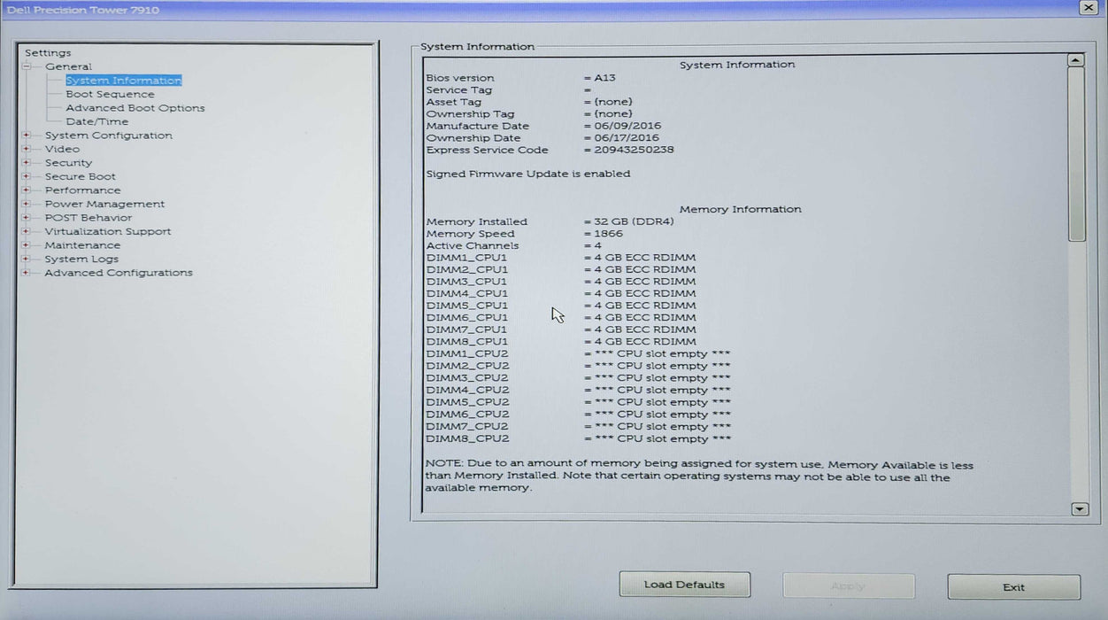The image size is (1108, 620).
Task: Click the Load Defaults button
Action: (x=684, y=585)
